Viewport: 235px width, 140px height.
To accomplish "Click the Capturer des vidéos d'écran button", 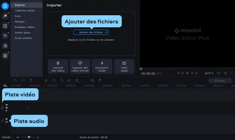I will pyautogui.click(x=80, y=67).
